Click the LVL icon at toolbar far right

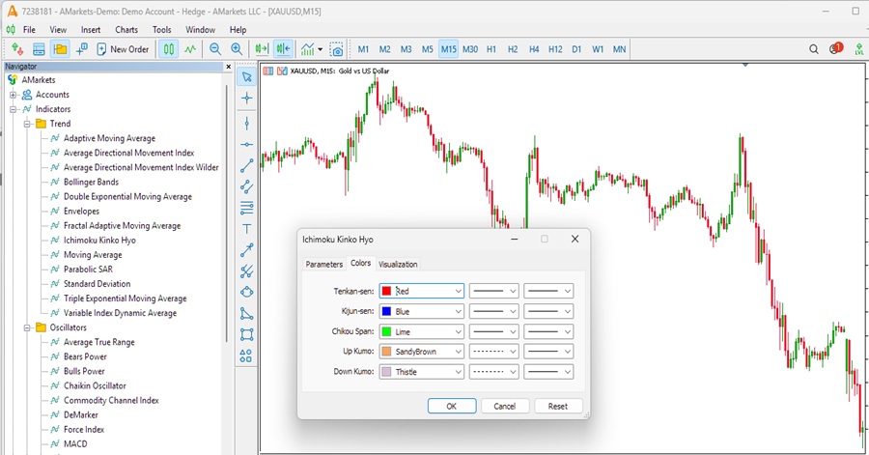coord(859,49)
